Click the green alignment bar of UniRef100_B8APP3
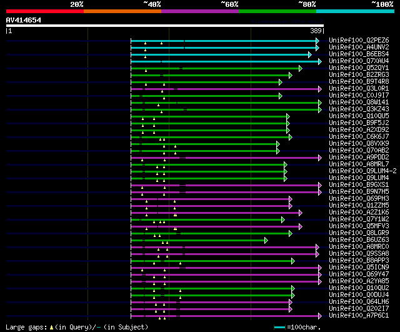Screen dimensions: 400x332 [212, 261]
